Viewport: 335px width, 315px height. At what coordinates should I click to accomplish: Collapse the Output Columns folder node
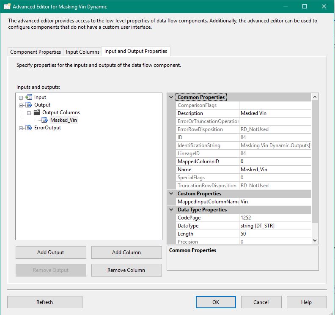tap(29, 113)
